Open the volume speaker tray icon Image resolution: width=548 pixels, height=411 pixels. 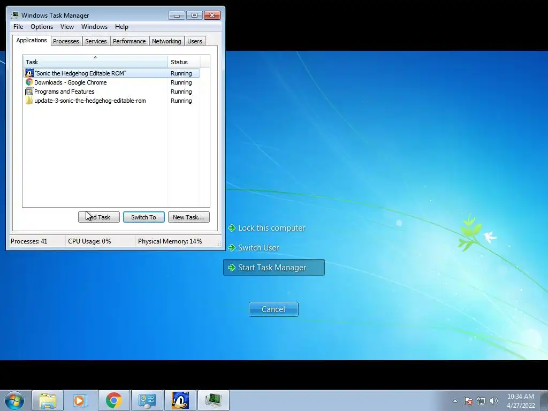(493, 401)
